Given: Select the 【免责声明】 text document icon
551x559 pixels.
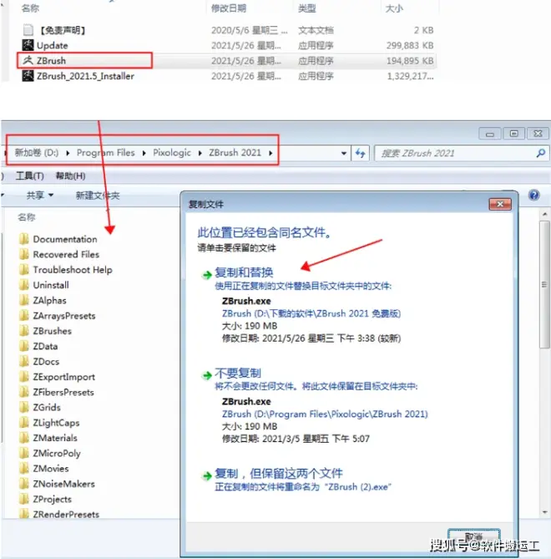Looking at the screenshot, I should [28, 30].
